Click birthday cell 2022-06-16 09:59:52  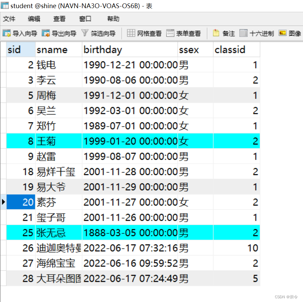130,263
